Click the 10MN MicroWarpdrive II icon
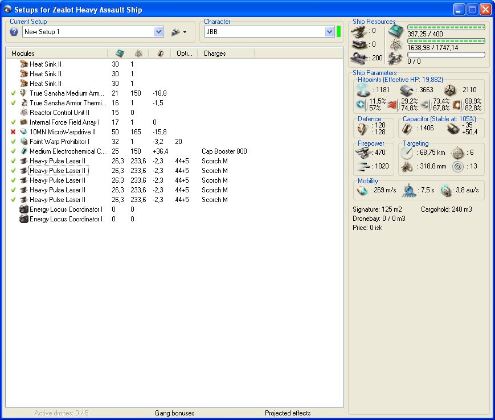This screenshot has height=420, width=495. coord(24,132)
